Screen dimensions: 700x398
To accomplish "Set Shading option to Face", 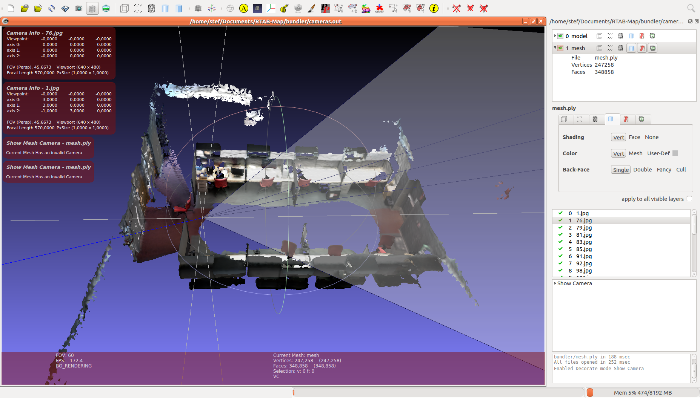I will (634, 137).
